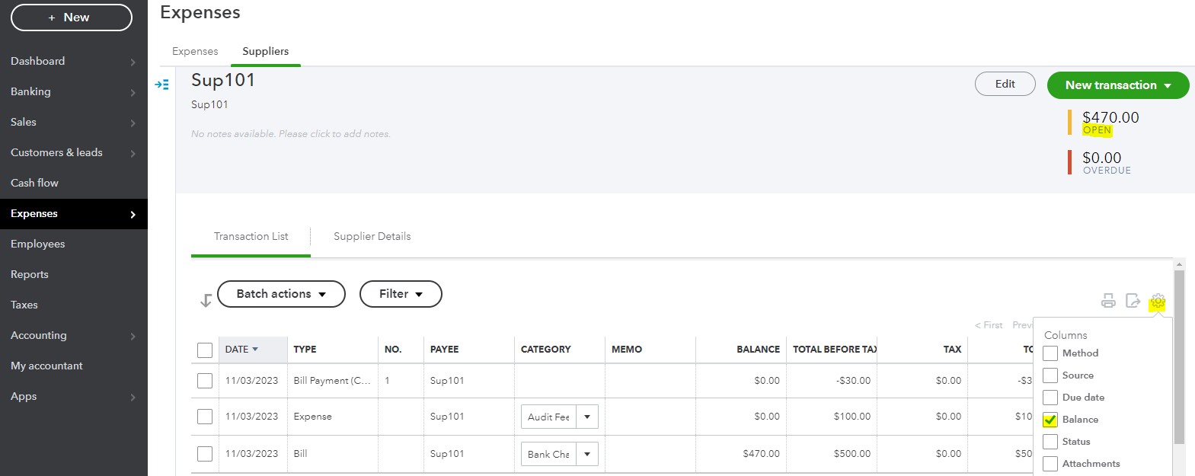
Task: Switch to the Expenses tab
Action: tap(195, 52)
